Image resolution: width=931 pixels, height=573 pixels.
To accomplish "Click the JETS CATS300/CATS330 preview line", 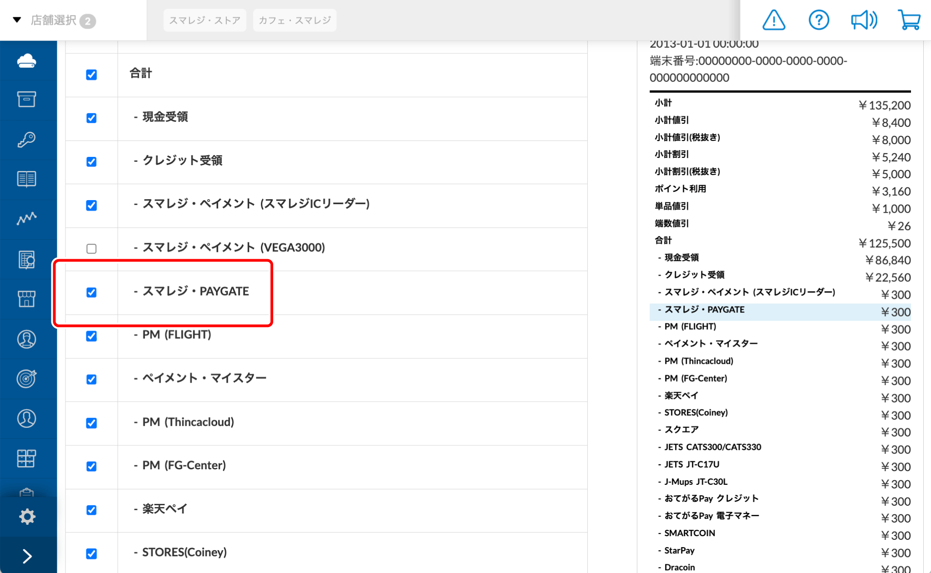I will coord(780,449).
